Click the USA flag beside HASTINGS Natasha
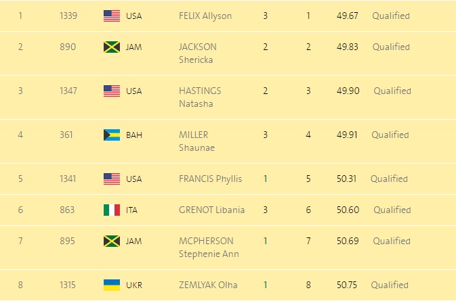 coord(112,91)
